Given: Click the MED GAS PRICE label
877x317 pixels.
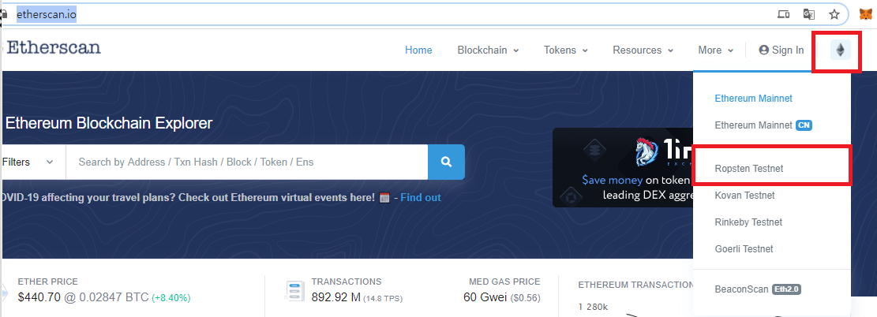Looking at the screenshot, I should [505, 282].
